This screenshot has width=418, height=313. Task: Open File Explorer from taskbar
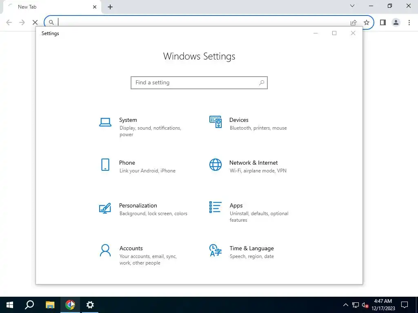click(50, 305)
